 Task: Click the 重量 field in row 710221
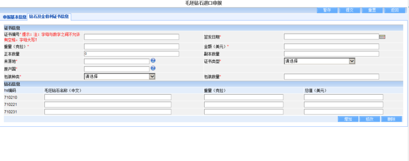click(244, 105)
